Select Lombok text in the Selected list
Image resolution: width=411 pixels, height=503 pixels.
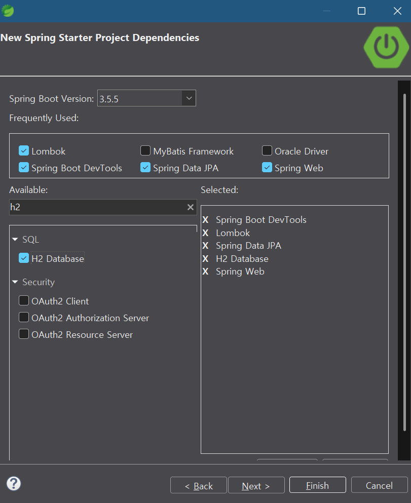pos(233,233)
